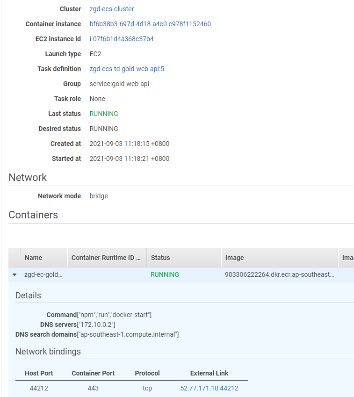The image size is (354, 397).
Task: Click the container image URI cell
Action: [280, 274]
